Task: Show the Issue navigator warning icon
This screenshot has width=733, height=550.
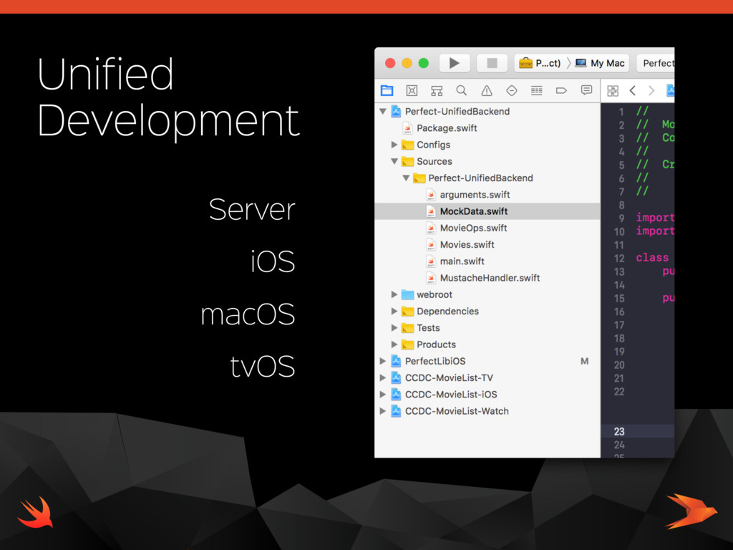Action: click(487, 90)
